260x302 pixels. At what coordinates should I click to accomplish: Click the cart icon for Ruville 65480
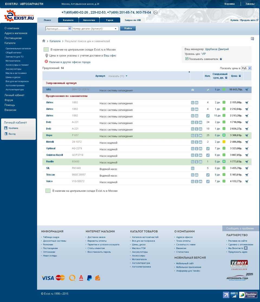(246, 162)
